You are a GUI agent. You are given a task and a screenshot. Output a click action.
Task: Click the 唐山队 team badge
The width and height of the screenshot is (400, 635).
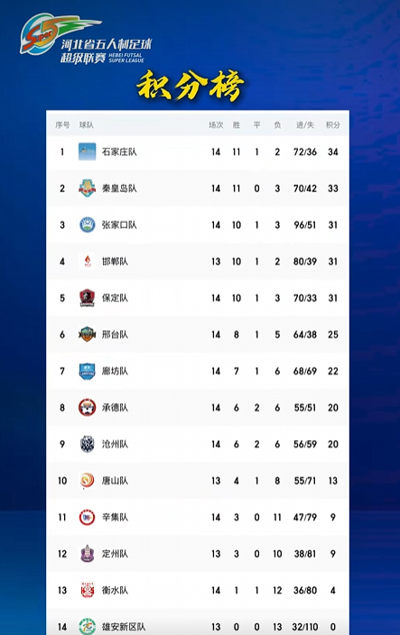click(87, 480)
